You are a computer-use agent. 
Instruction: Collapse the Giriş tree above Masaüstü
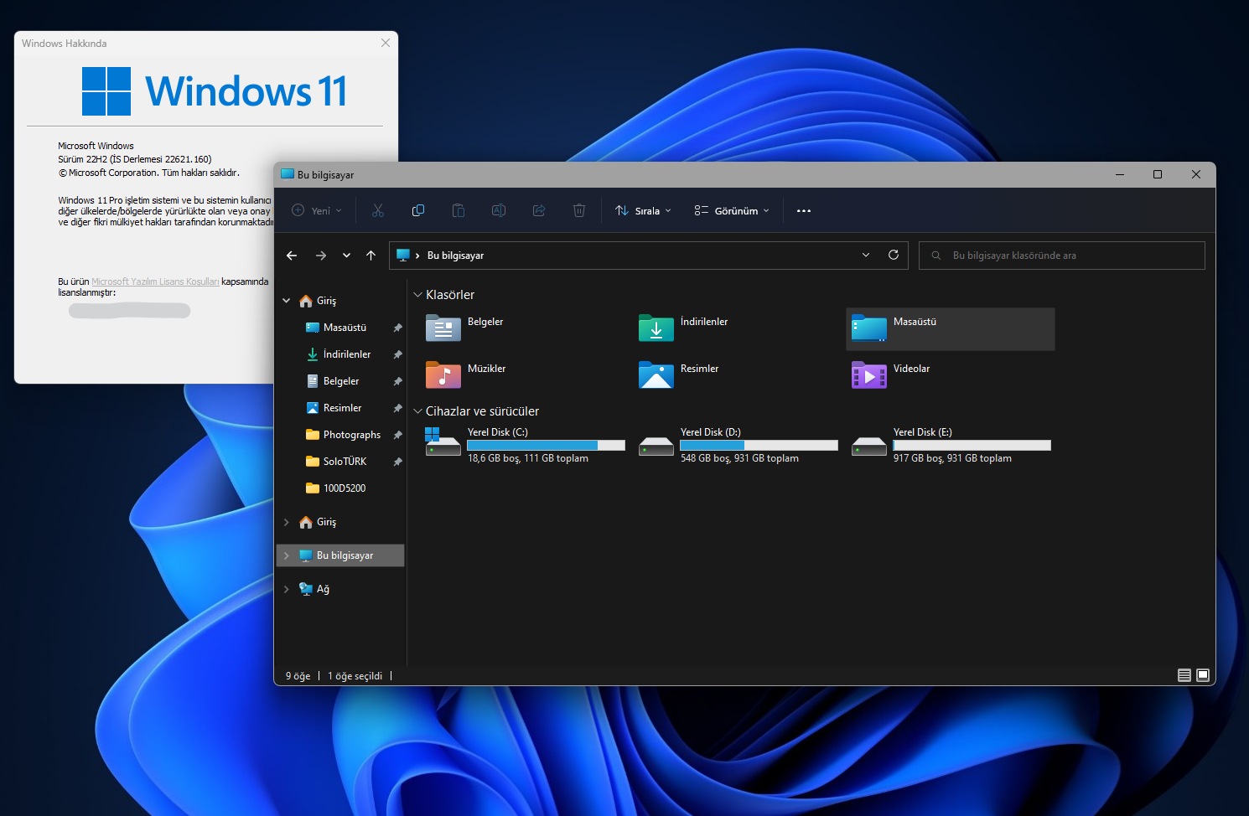pyautogui.click(x=287, y=301)
